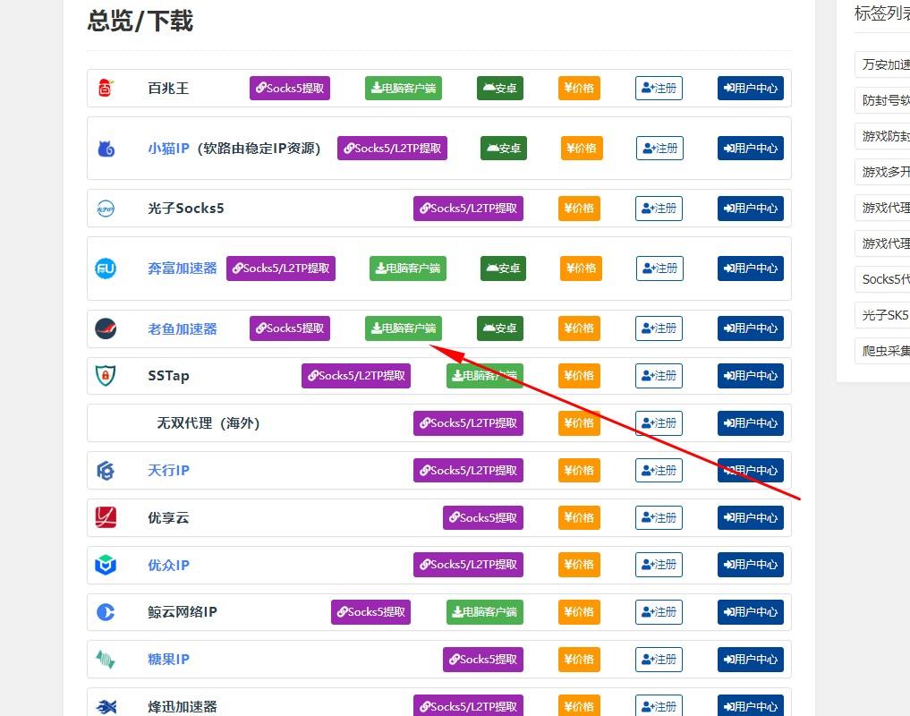The height and width of the screenshot is (716, 910).
Task: Open 用户中心 for 光子Socks5
Action: (751, 209)
